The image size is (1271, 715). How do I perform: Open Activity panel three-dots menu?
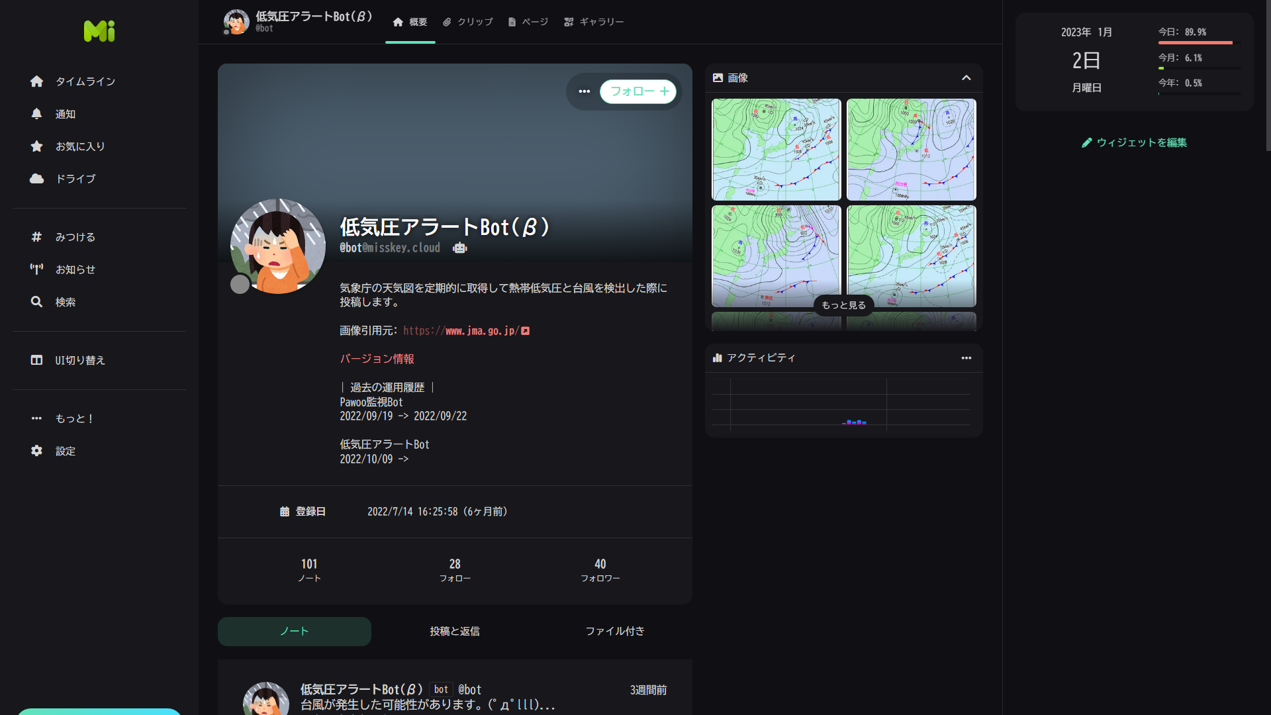pyautogui.click(x=966, y=358)
